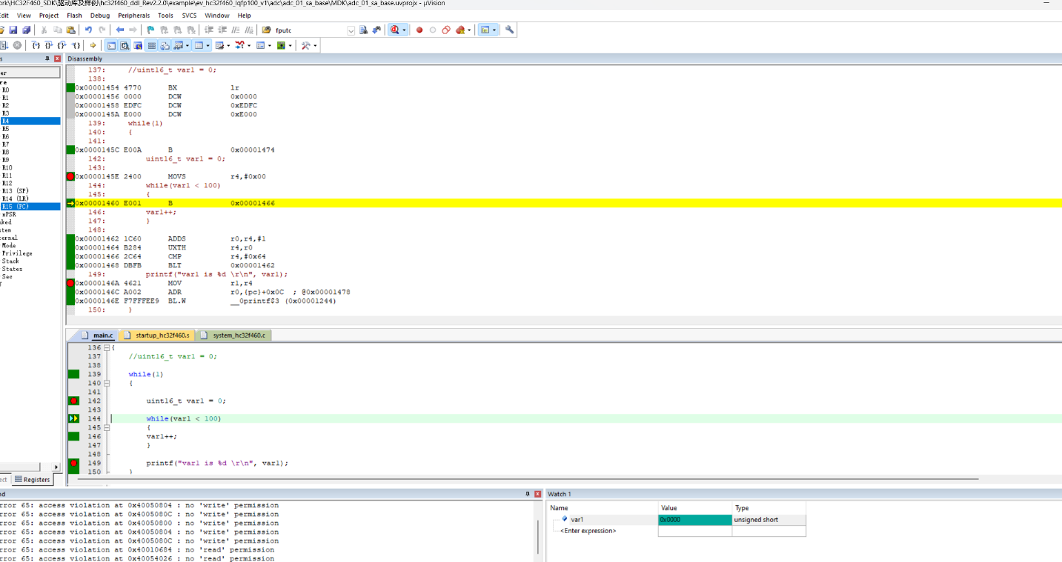The width and height of the screenshot is (1062, 562).
Task: Close the Command output panel
Action: [x=538, y=494]
